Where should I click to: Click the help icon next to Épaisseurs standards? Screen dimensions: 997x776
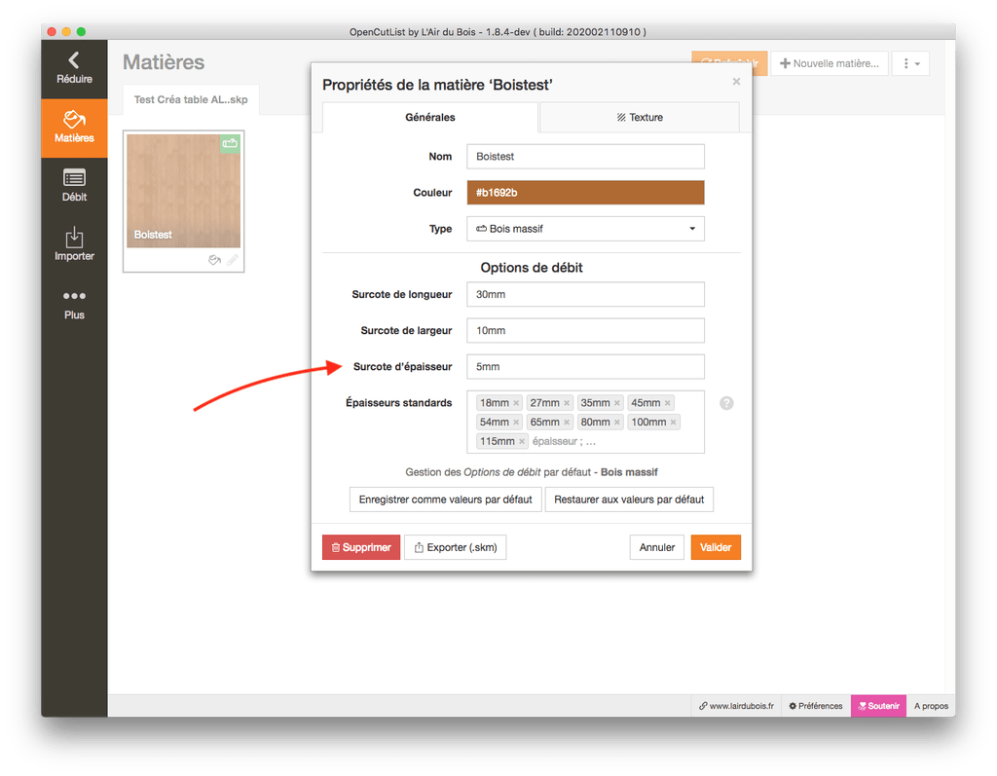(x=726, y=403)
